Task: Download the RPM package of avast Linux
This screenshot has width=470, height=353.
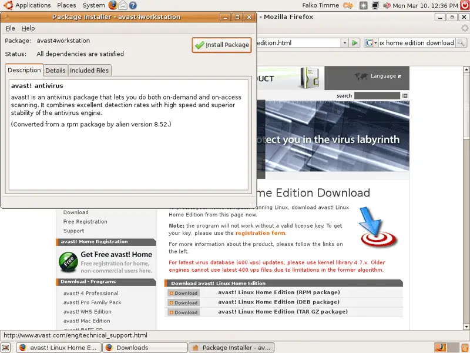Action: click(x=183, y=293)
